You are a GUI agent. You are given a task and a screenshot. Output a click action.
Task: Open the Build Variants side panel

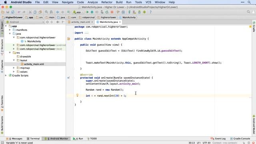click(x=2, y=125)
